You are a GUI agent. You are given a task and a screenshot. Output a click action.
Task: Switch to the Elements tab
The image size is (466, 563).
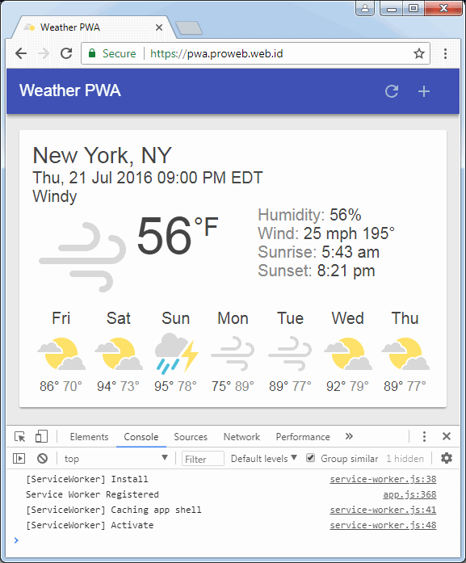click(x=89, y=437)
